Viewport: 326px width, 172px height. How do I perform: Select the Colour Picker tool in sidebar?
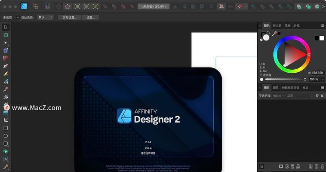point(6,167)
